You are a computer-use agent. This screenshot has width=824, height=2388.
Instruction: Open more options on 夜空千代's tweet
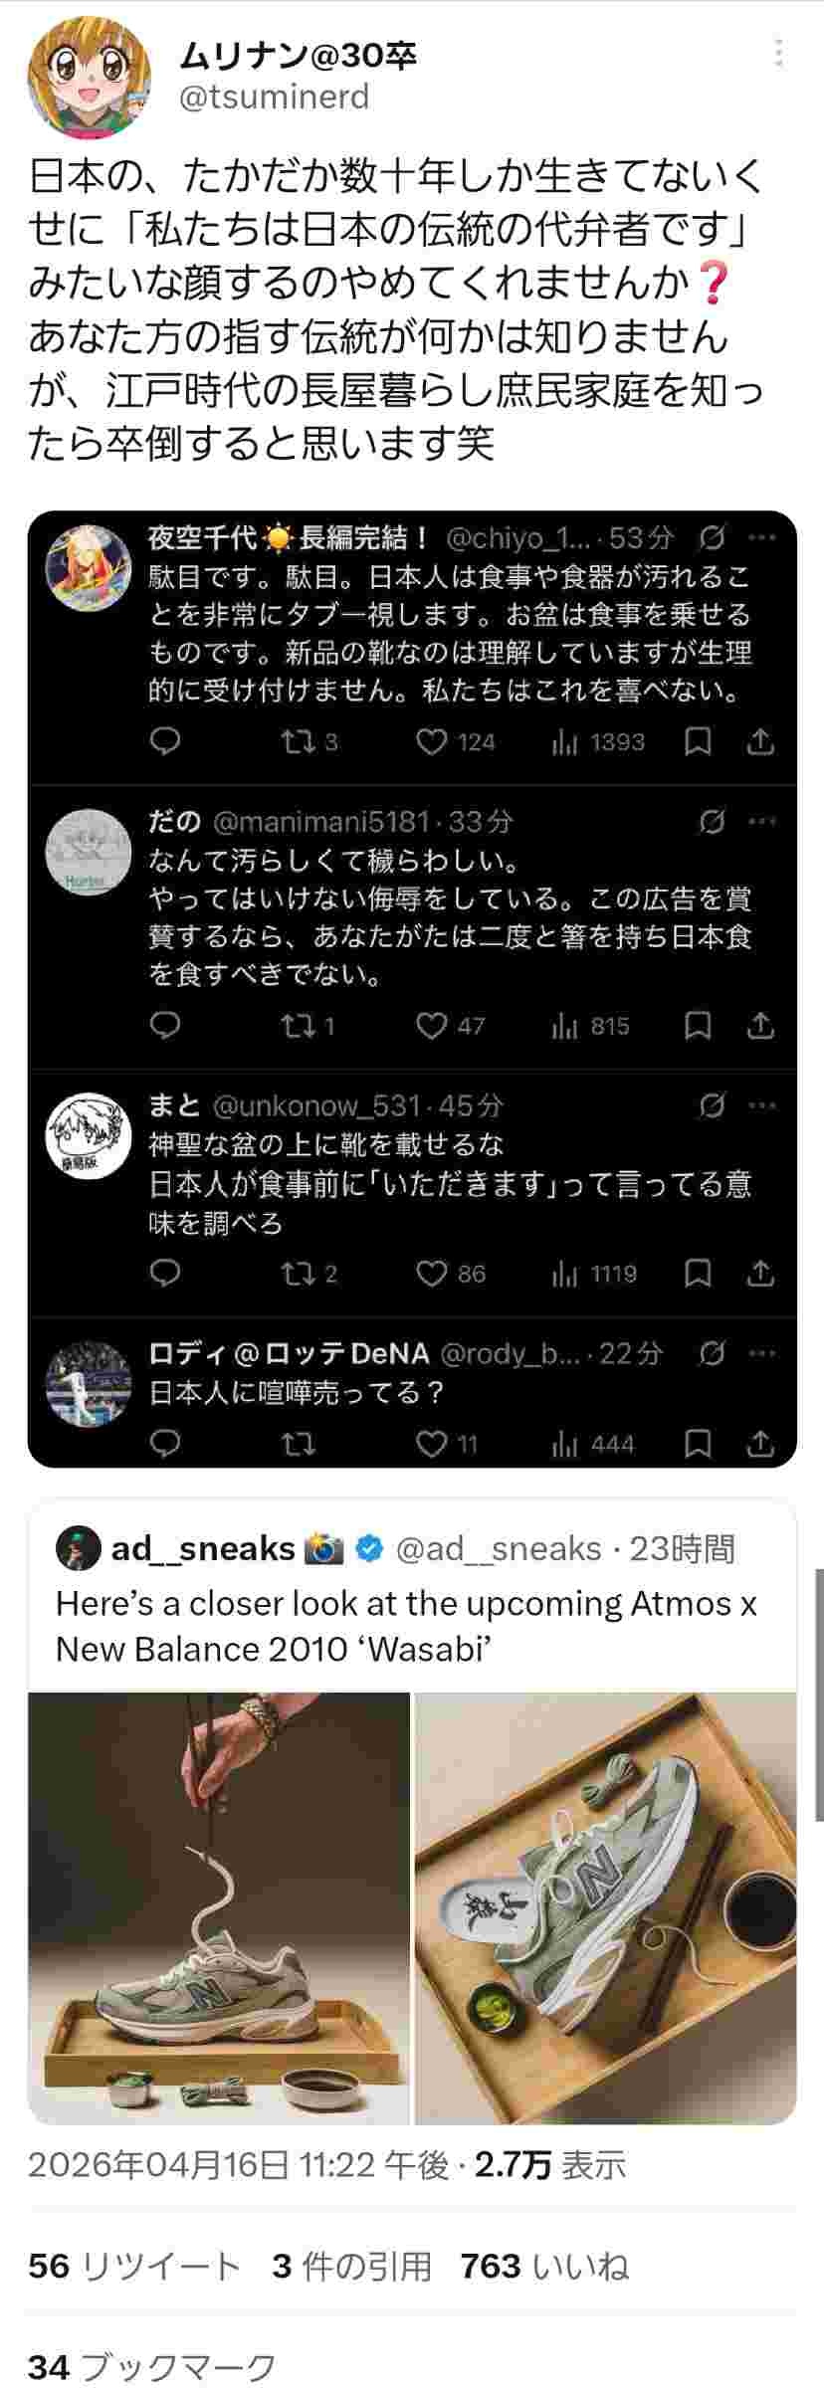pos(761,538)
